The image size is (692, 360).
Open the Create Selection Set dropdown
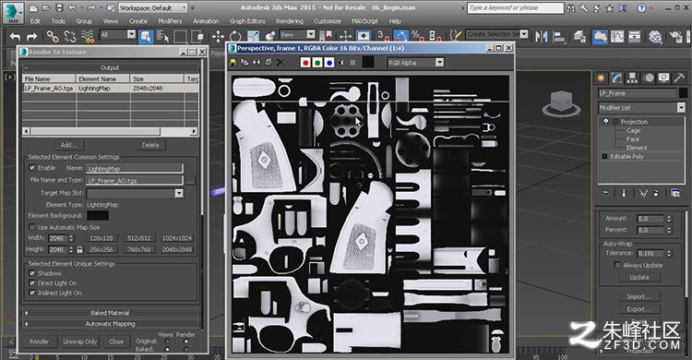(497, 34)
